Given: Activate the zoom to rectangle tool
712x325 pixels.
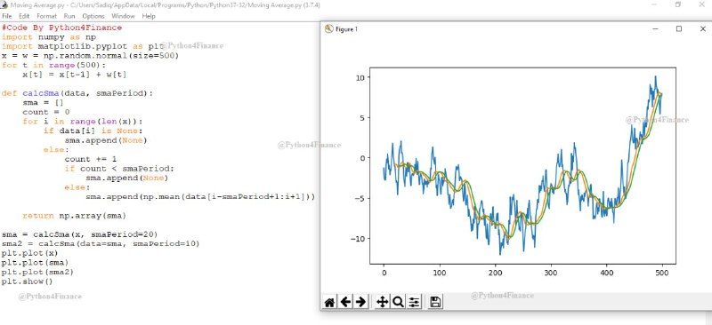Looking at the screenshot, I should click(x=398, y=302).
